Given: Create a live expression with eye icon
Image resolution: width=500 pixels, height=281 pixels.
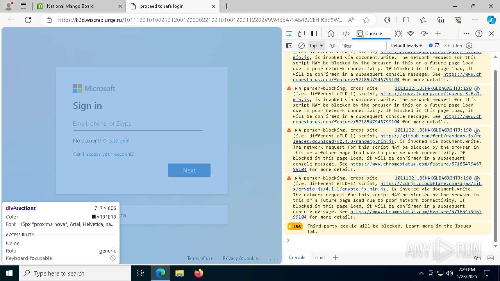Looking at the screenshot, I should [332, 46].
